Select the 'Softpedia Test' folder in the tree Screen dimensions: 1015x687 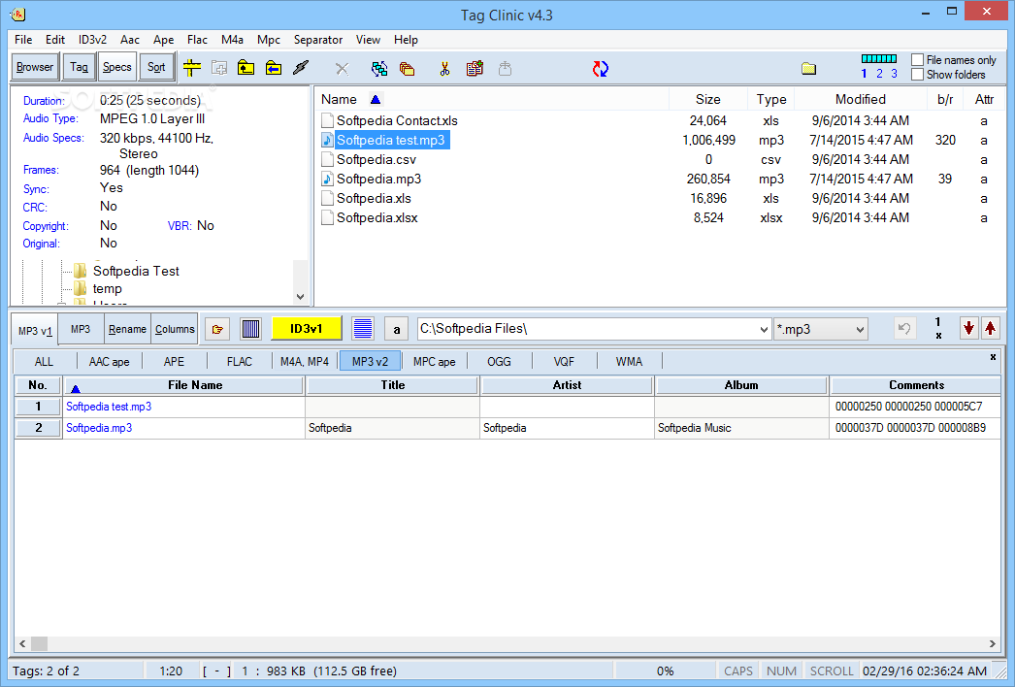pyautogui.click(x=136, y=272)
